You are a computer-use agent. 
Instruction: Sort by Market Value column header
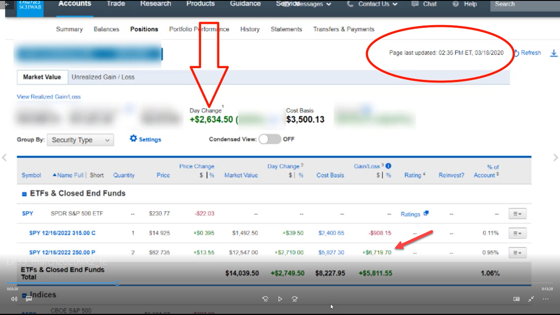241,175
